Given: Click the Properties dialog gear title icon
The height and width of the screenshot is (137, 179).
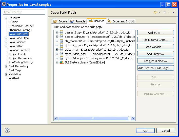Looking at the screenshot, I should [x=4, y=4].
